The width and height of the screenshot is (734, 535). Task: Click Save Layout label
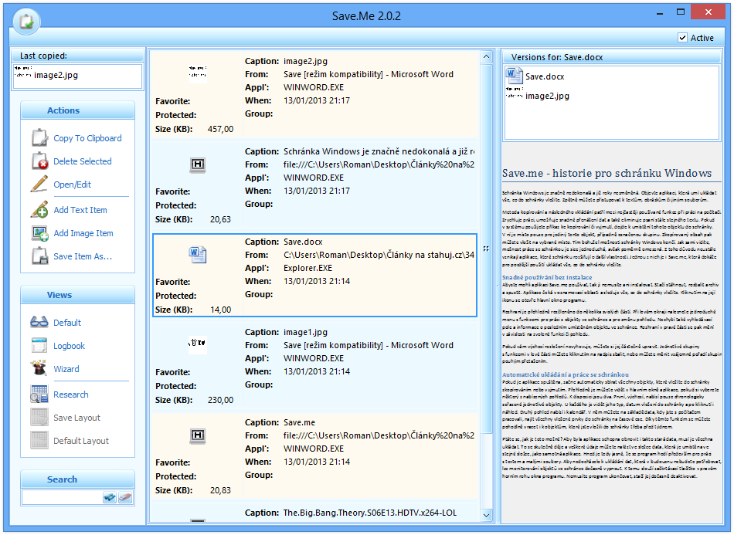[76, 418]
